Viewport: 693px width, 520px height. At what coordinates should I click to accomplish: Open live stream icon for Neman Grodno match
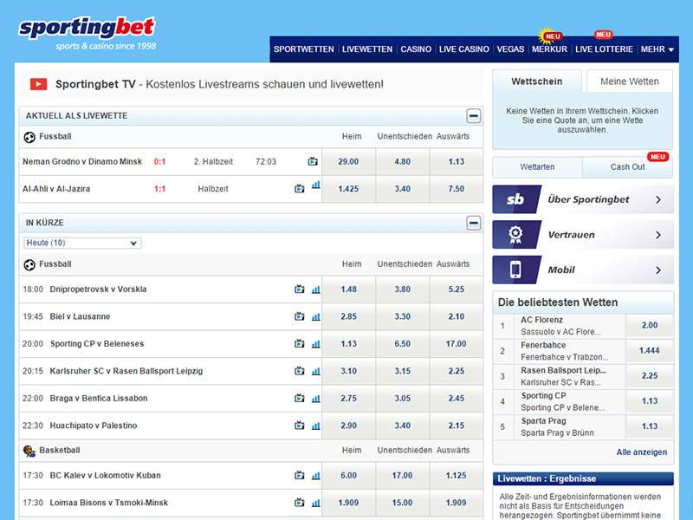pos(313,161)
